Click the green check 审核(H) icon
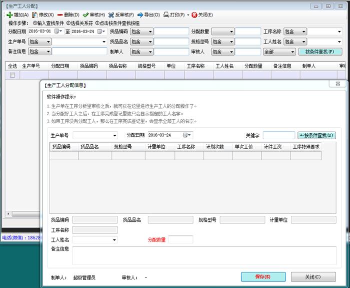Viewport: 350px width, 288px height. coord(85,15)
